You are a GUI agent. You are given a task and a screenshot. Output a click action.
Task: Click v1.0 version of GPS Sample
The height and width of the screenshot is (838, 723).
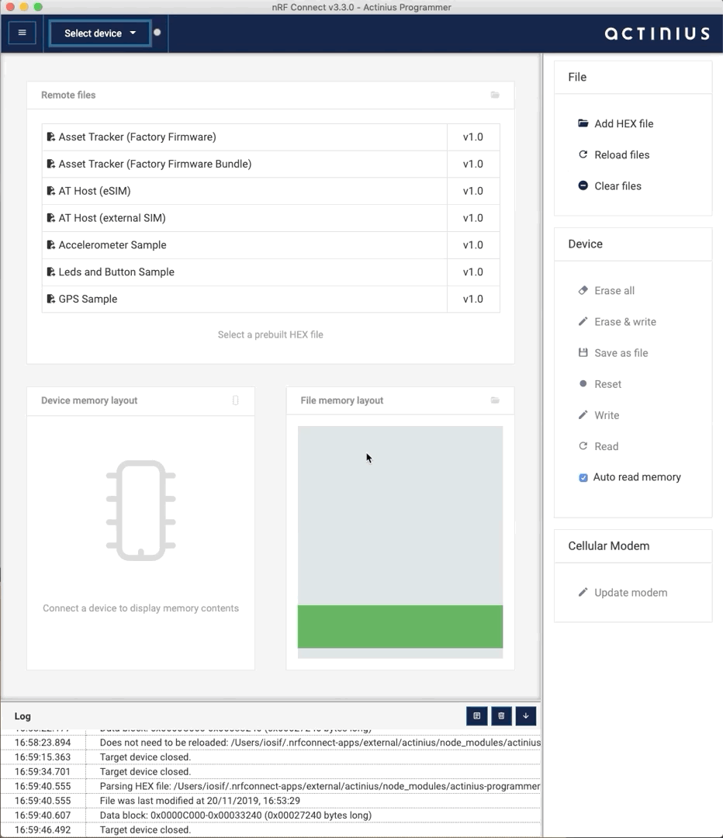(x=473, y=299)
